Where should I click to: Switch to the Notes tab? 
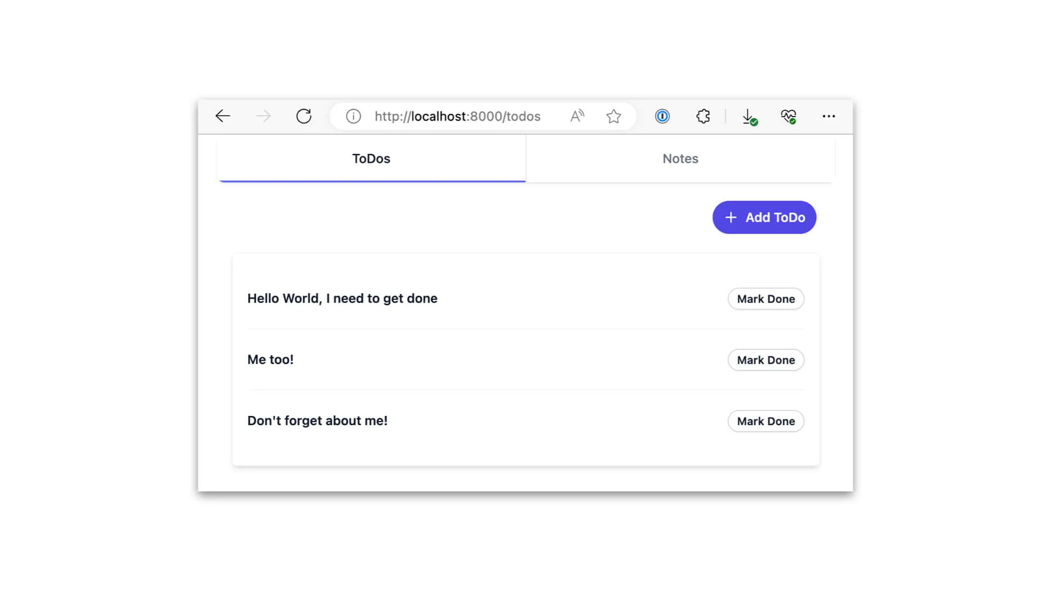[680, 159]
